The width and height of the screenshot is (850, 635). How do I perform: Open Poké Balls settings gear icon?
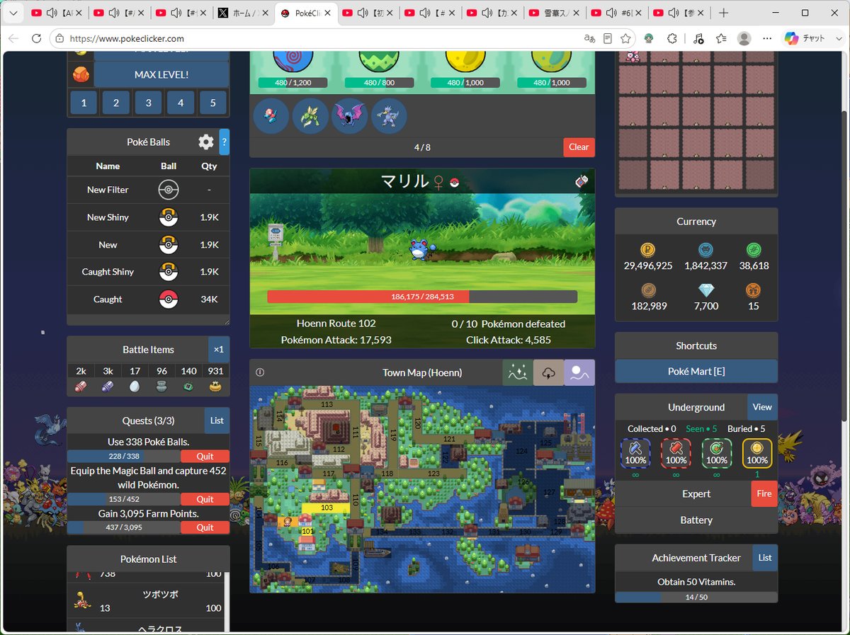coord(206,142)
